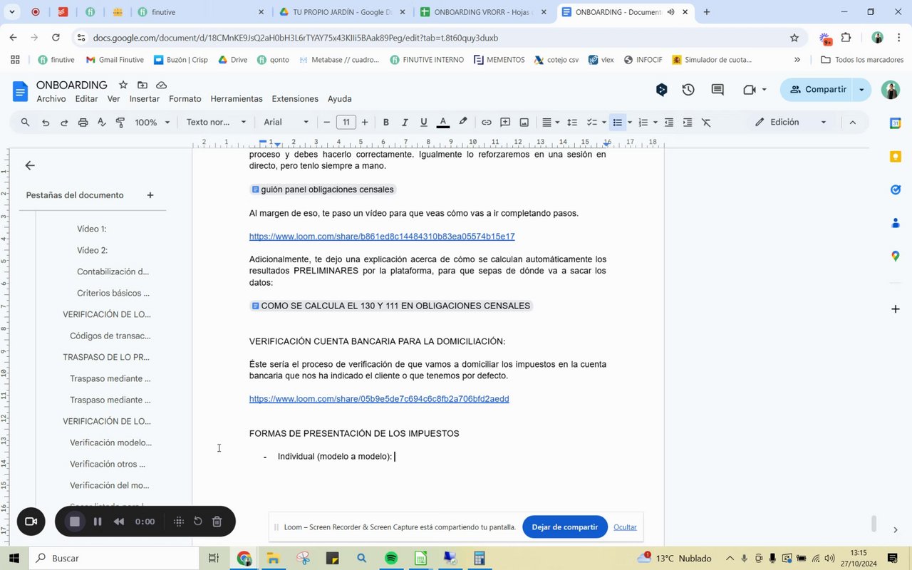Increase the paragraph indent
Image resolution: width=912 pixels, height=570 pixels.
pyautogui.click(x=688, y=123)
